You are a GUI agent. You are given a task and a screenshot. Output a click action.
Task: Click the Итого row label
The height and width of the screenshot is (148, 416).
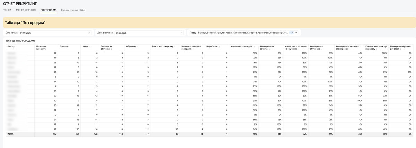pos(10,134)
